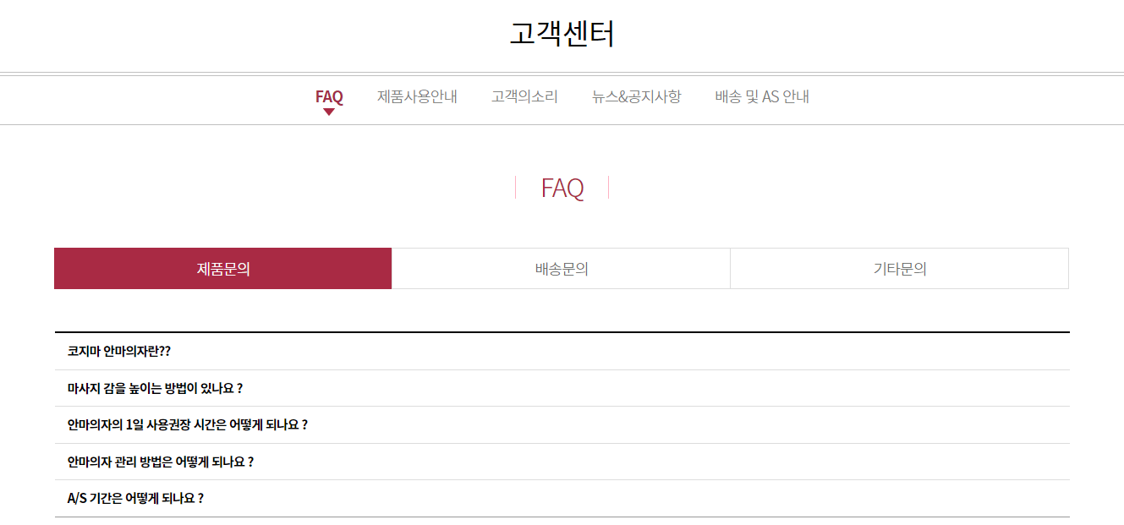Viewport: 1124px width, 525px height.
Task: Open the 뉴스&공지사항 menu item
Action: point(638,96)
